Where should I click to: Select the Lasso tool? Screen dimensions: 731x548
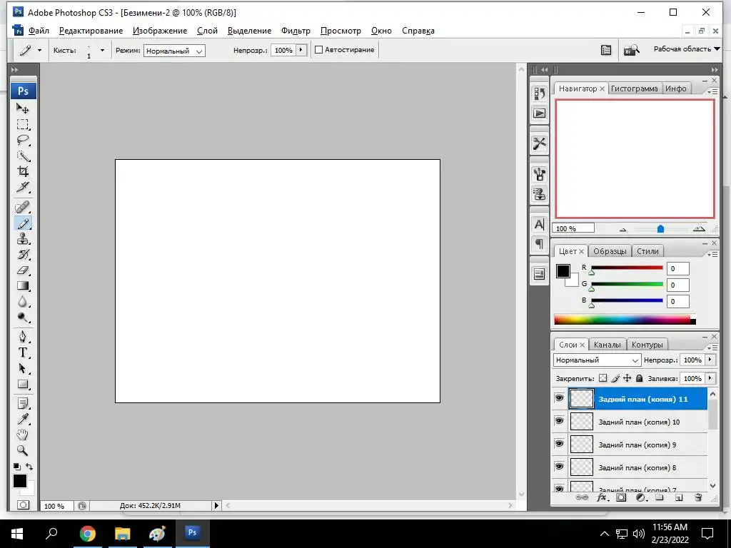[23, 141]
